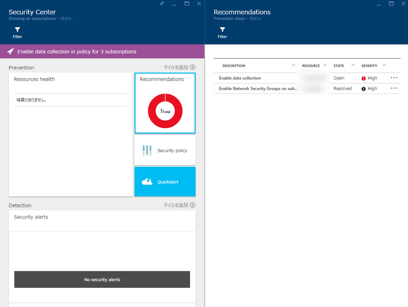Image resolution: width=408 pixels, height=307 pixels.
Task: Click the red donut chart showing 1 Total
Action: tap(165, 111)
